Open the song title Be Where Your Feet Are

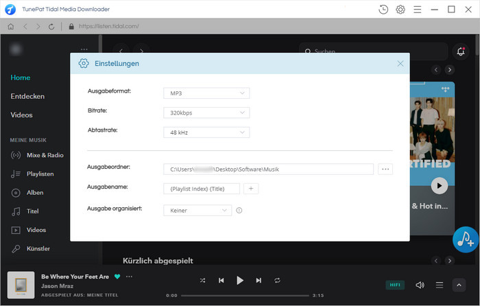click(x=75, y=276)
